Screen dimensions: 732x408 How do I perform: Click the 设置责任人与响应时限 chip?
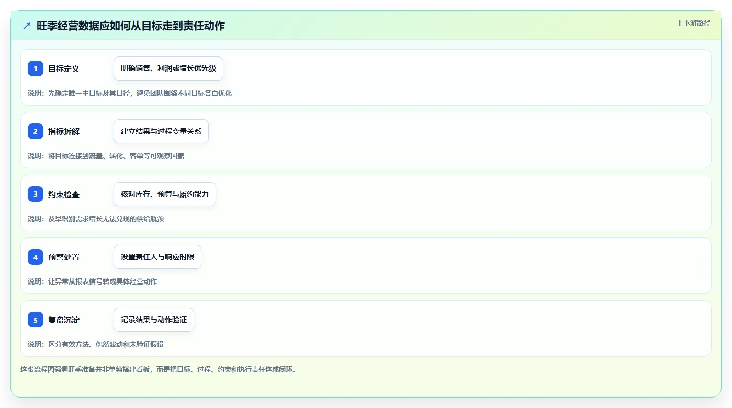157,257
